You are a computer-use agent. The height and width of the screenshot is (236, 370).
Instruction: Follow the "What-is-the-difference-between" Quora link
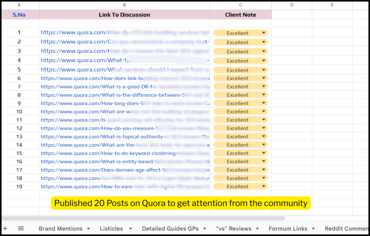coord(125,95)
